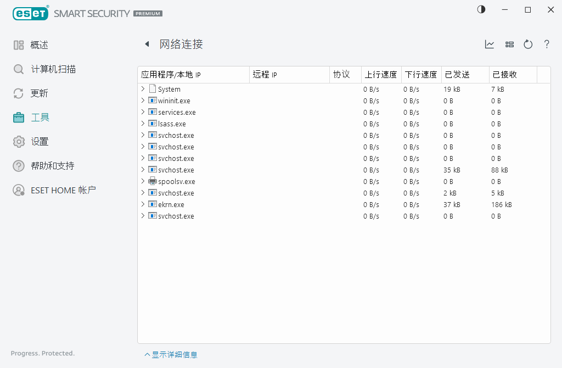Go back using the arrow beside 网络连接

[x=147, y=44]
